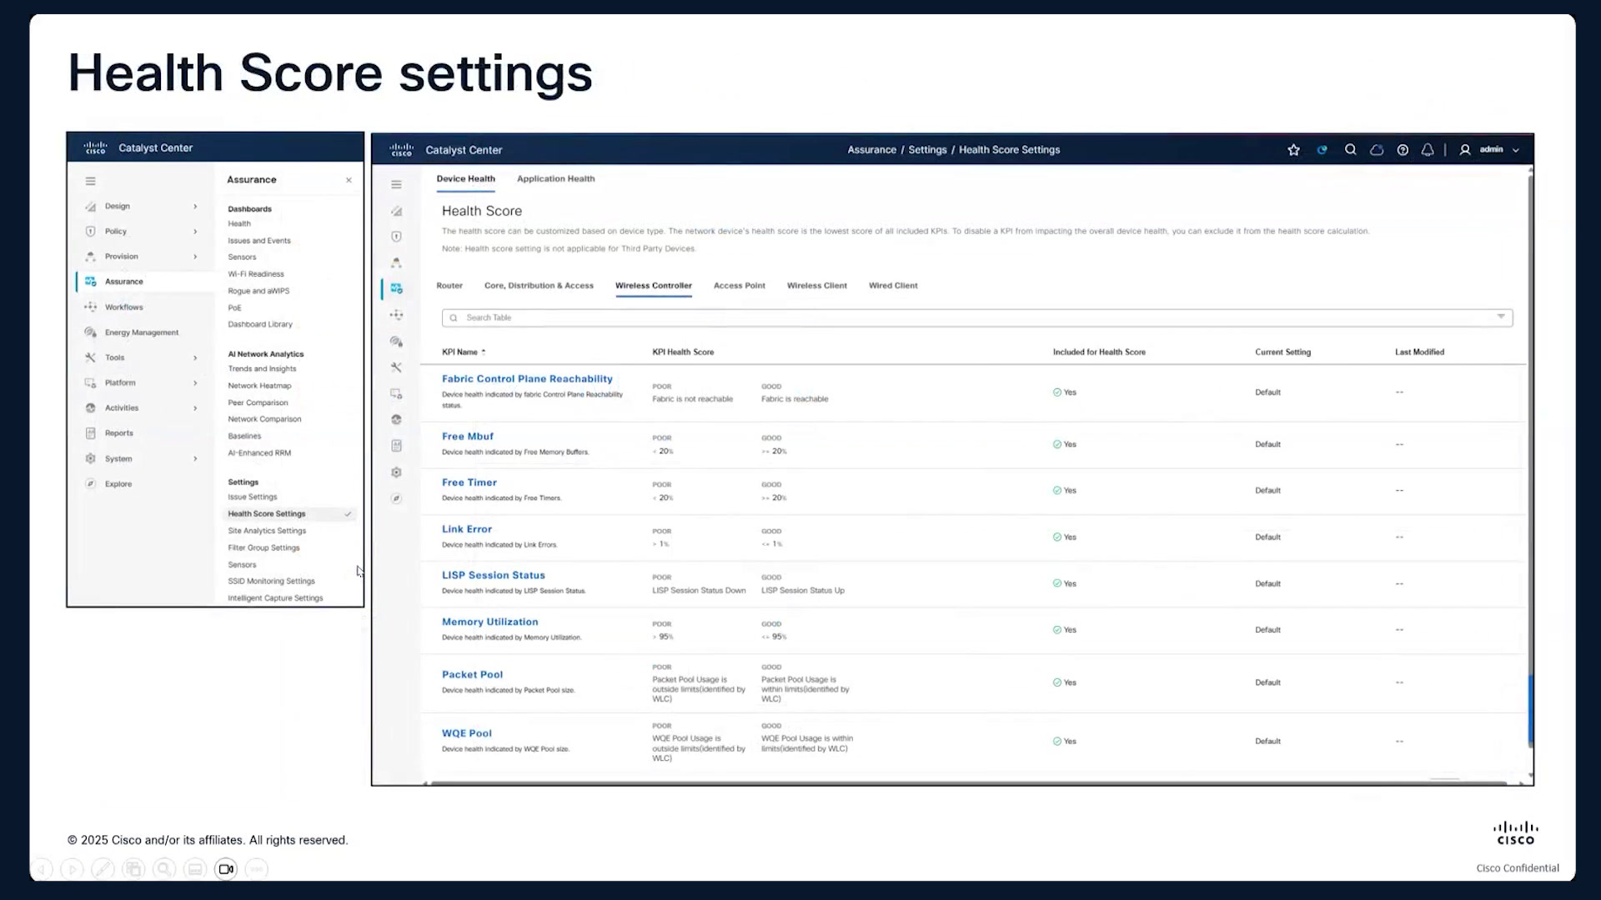
Task: Open the Memory Utilization KPI link
Action: (x=489, y=622)
